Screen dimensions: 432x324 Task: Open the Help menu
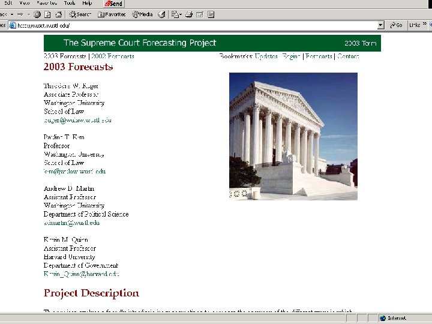87,3
